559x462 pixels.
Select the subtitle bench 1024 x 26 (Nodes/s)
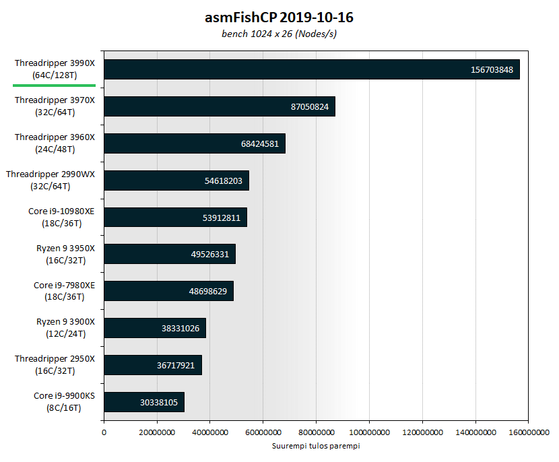pyautogui.click(x=279, y=34)
